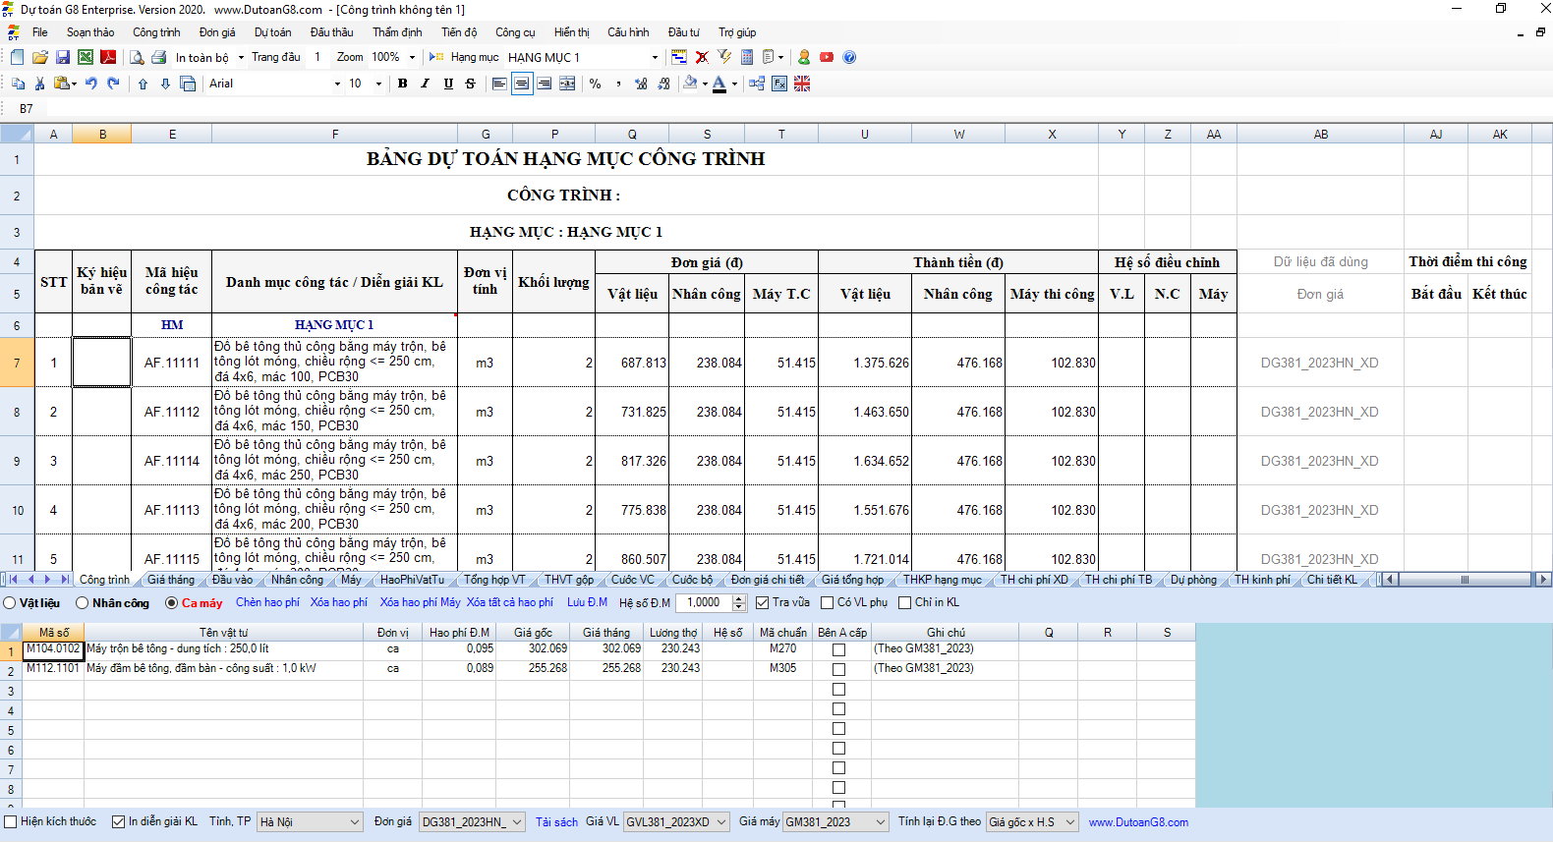Toggle strikethrough formatting
This screenshot has height=842, width=1553.
click(470, 84)
